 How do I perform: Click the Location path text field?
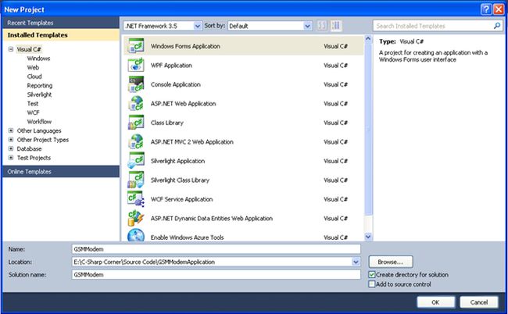212,262
